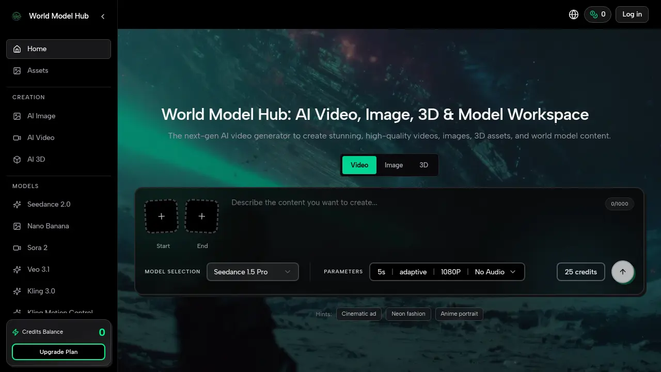Open the credits counter in the header
661x372 pixels.
pos(597,14)
